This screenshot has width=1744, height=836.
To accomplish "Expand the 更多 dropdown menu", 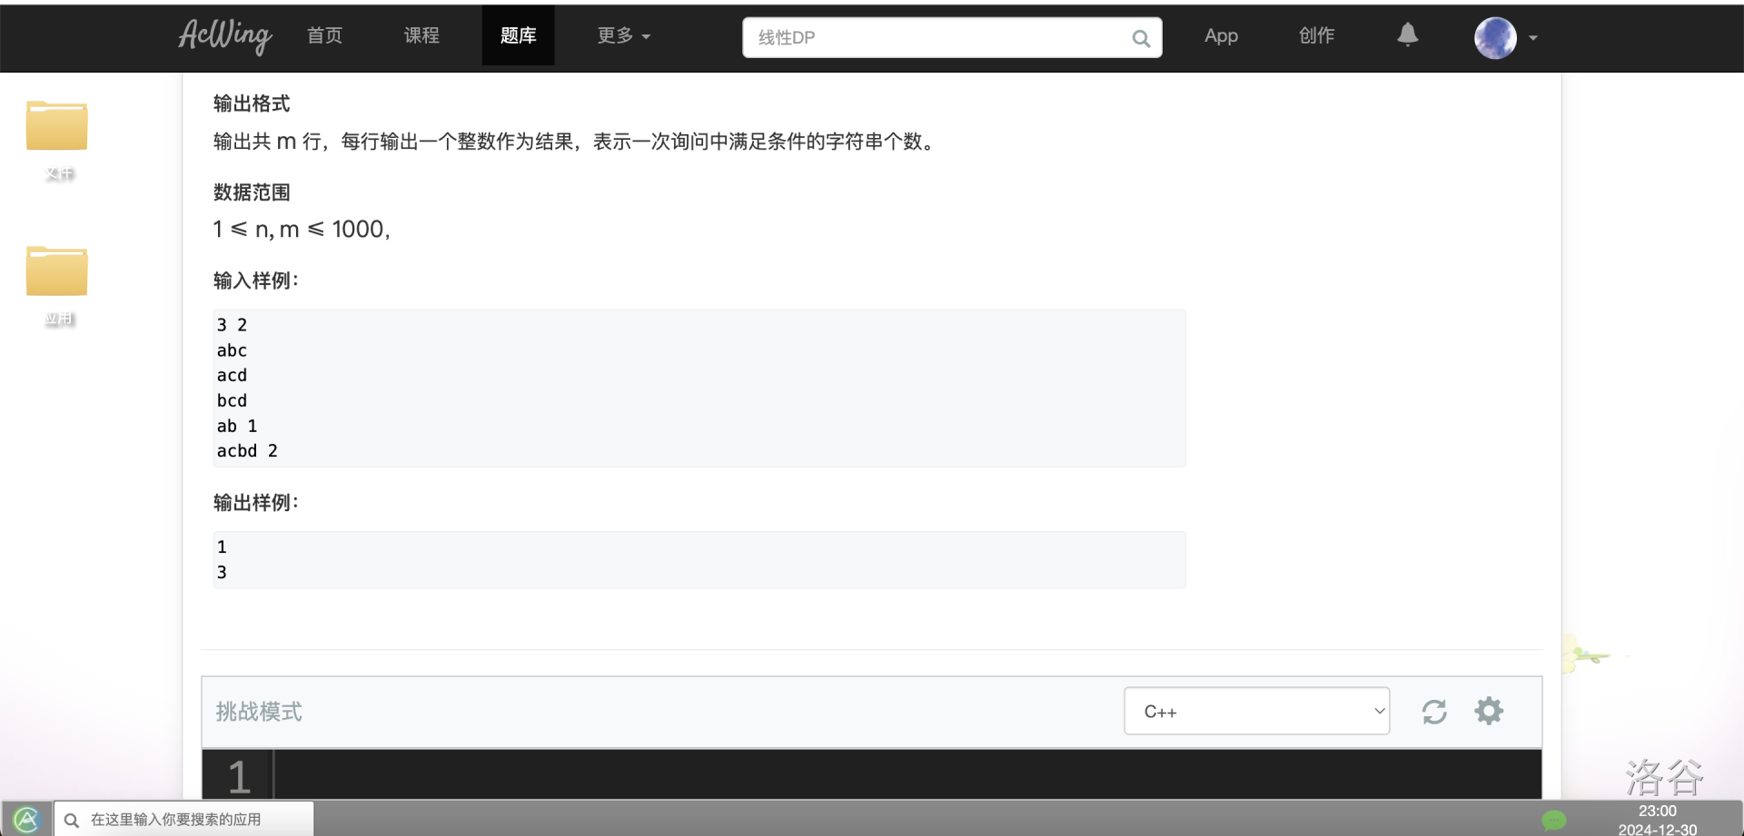I will click(x=623, y=36).
